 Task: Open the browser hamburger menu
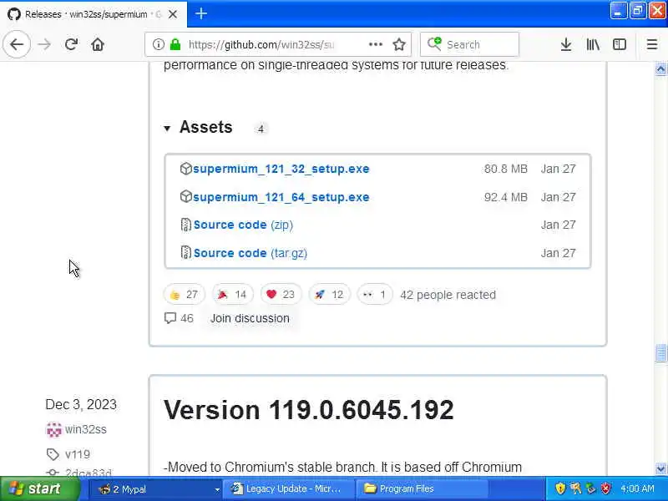[652, 44]
